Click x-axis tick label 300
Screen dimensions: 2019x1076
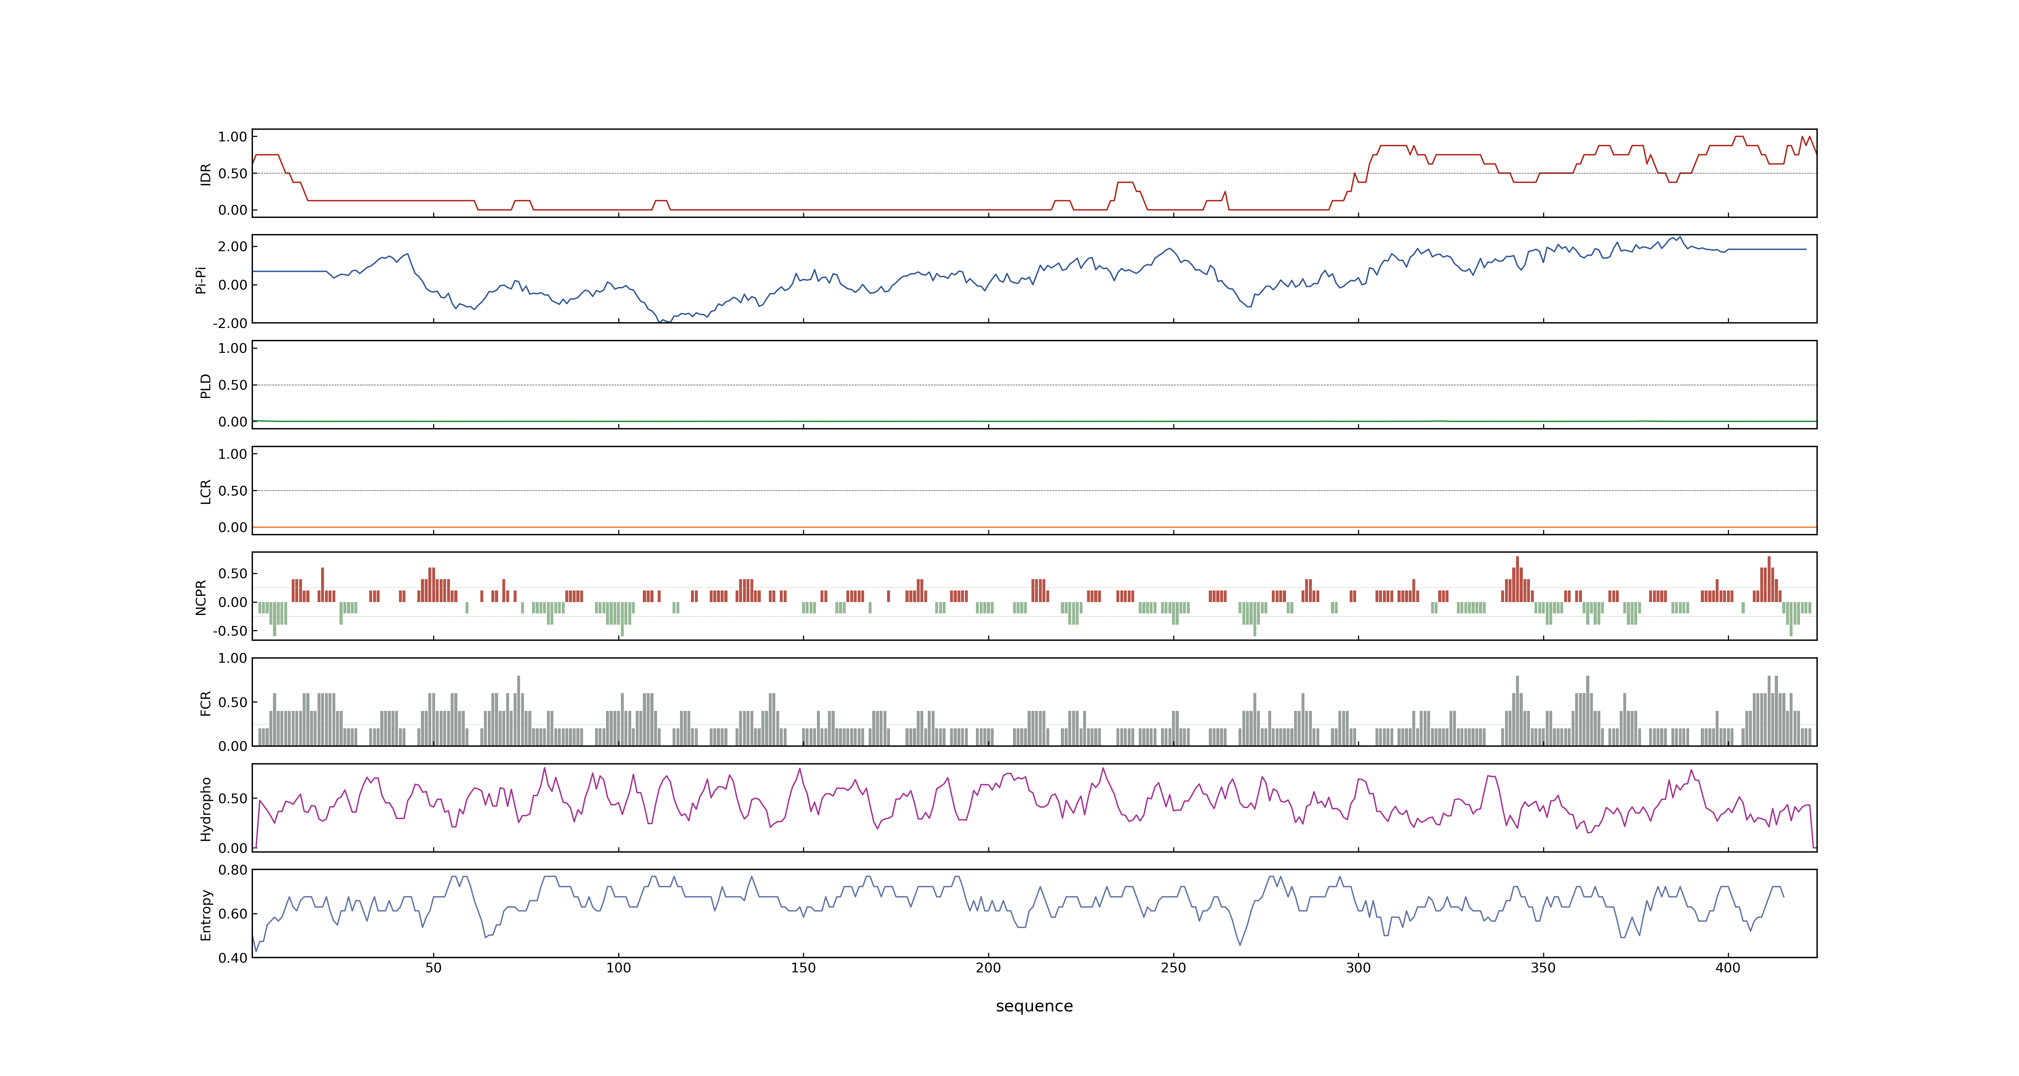coord(1358,968)
